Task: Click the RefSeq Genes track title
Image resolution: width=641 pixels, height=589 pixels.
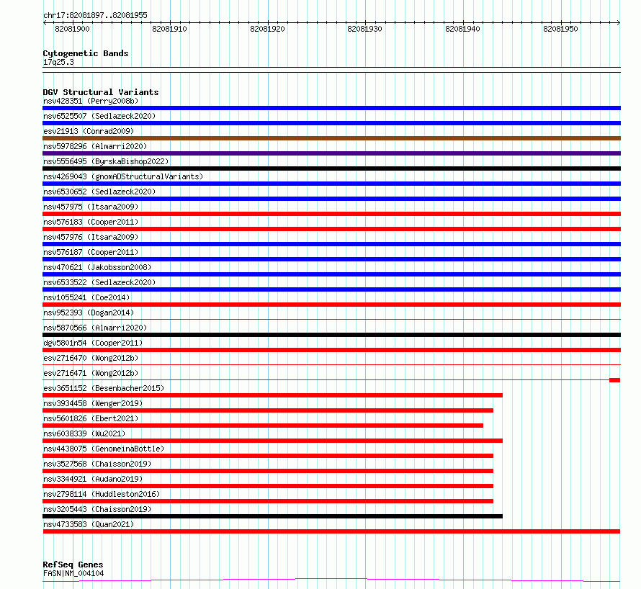Action: (x=73, y=565)
